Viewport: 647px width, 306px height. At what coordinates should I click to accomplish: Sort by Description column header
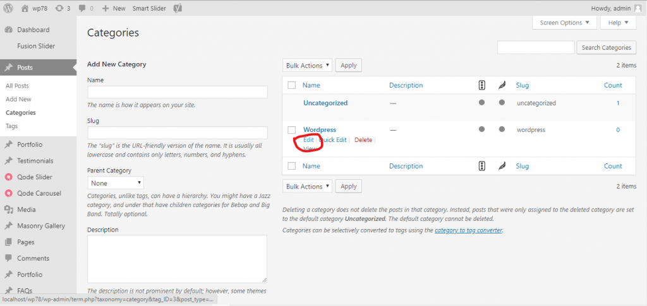[406, 85]
